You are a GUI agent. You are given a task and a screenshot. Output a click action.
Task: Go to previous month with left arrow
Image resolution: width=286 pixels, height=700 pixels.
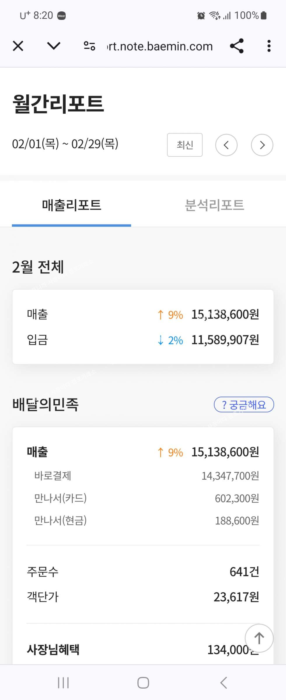226,145
